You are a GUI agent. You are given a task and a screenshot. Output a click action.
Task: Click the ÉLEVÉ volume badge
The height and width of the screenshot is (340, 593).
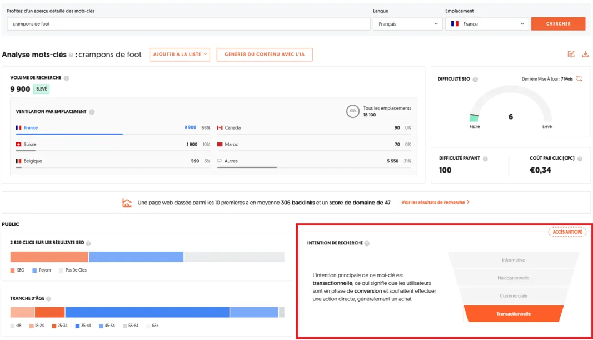[42, 89]
